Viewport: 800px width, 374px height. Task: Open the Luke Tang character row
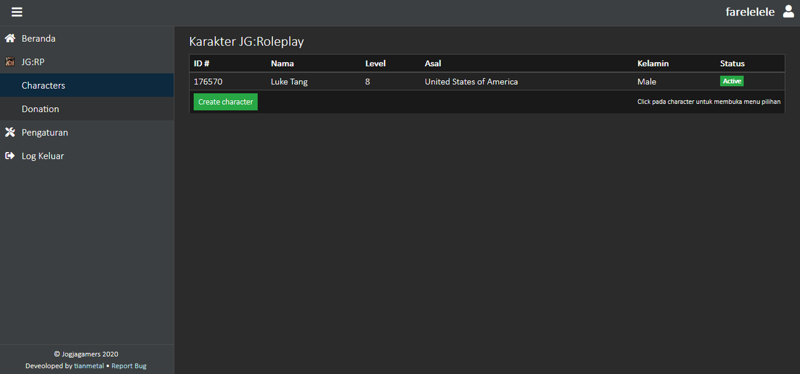tap(487, 81)
